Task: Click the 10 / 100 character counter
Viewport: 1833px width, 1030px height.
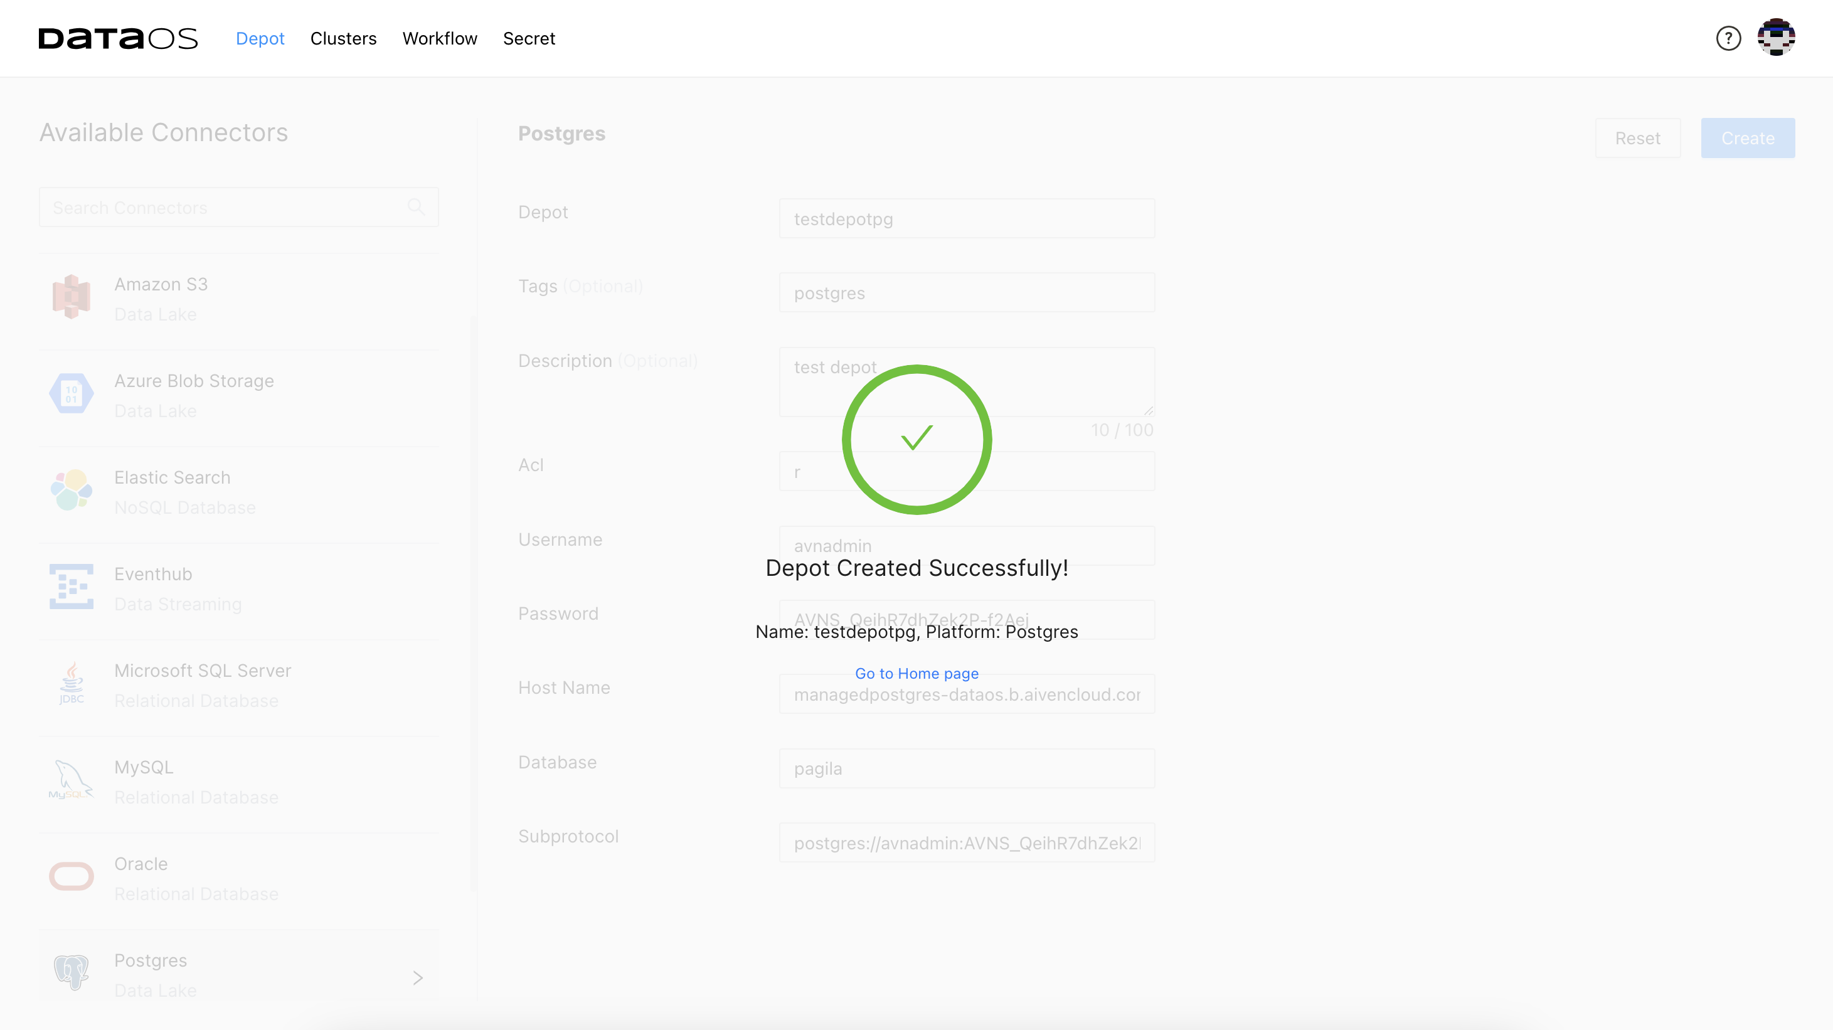Action: coord(1122,430)
